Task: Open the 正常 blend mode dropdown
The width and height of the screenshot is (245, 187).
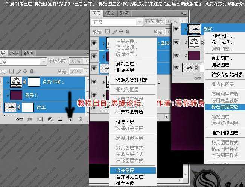Action: (x=117, y=22)
